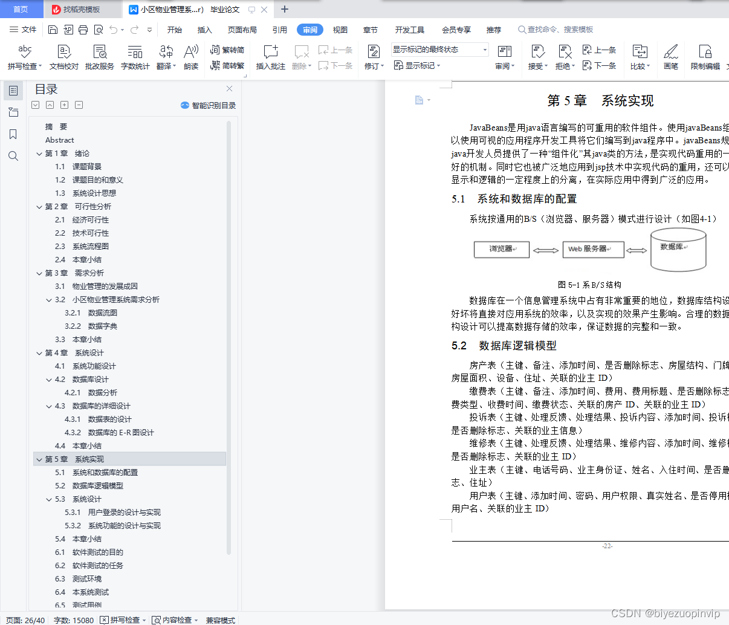Click the redo arrow icon

tap(134, 30)
